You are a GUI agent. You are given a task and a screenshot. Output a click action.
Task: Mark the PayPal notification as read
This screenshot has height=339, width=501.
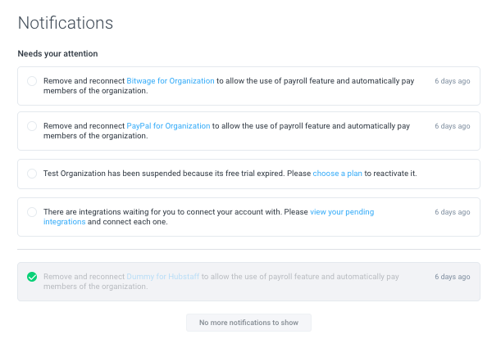tap(32, 126)
